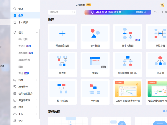The height and width of the screenshot is (125, 167).
Task: Click the 亿图图示 title text
Action: click(x=80, y=5)
